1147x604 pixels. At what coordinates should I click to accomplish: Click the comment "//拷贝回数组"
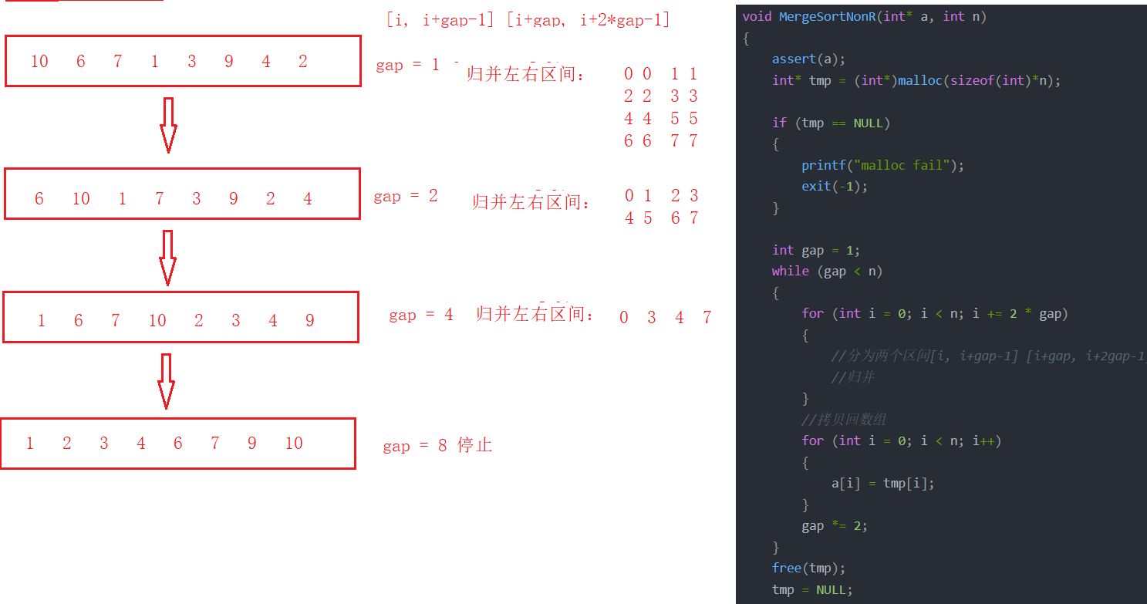tap(844, 420)
